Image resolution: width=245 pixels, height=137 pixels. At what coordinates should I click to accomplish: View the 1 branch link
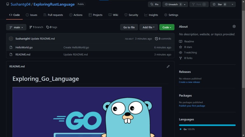pyautogui.click(x=36, y=27)
